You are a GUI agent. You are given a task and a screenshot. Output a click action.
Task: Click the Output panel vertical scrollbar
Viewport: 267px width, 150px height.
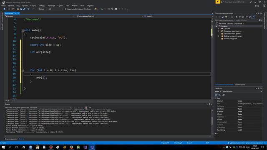click(x=212, y=122)
